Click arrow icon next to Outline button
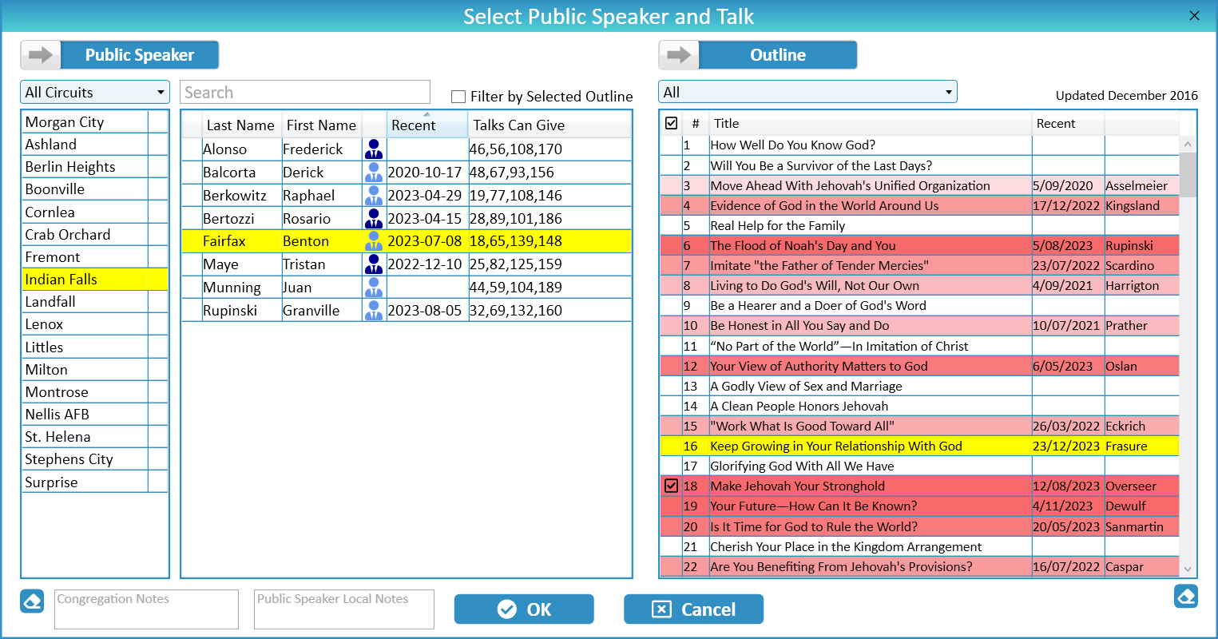This screenshot has height=639, width=1218. coord(679,55)
